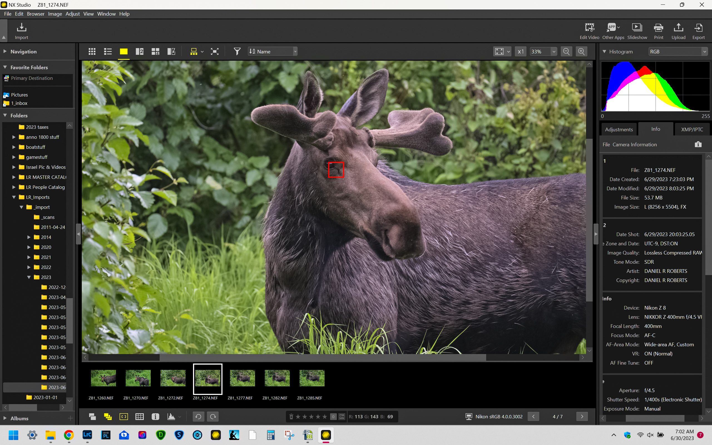
Task: Open the filter funnel icon
Action: [x=237, y=51]
